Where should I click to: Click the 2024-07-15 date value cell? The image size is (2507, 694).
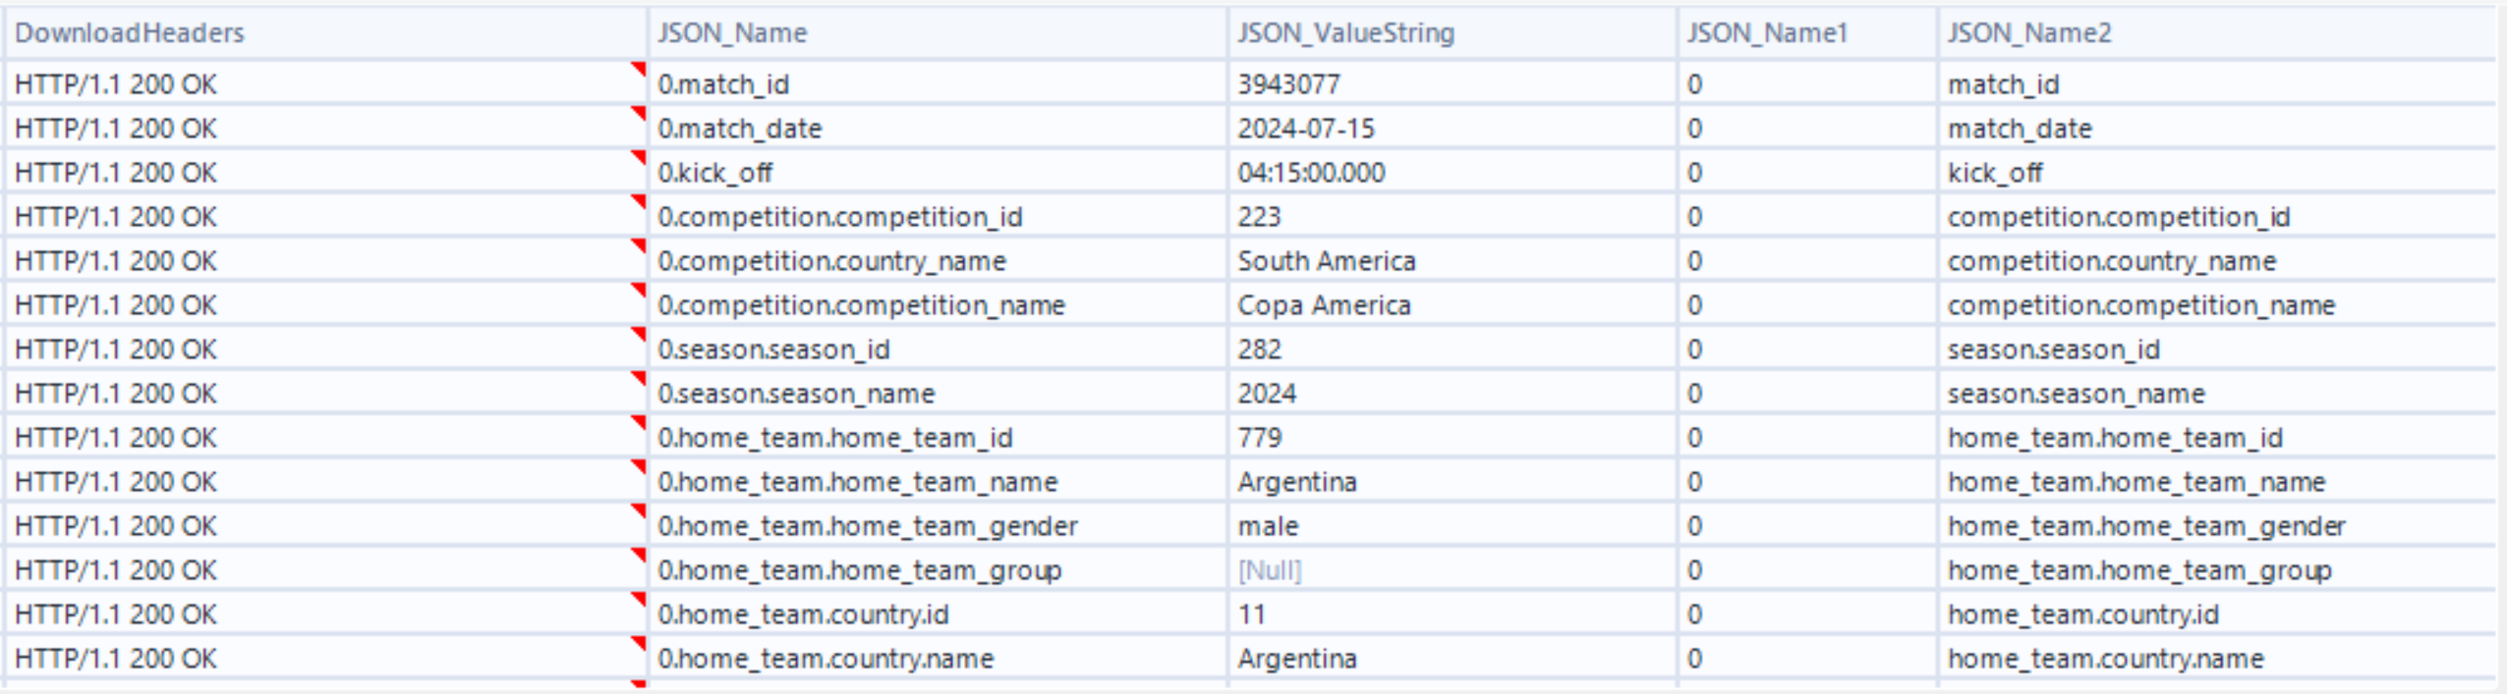[1306, 129]
